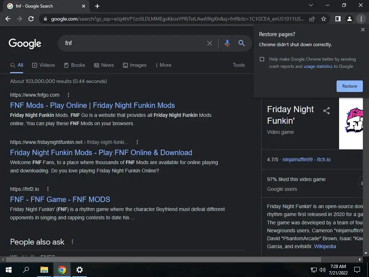Enable the crash reports checkbox

click(262, 59)
